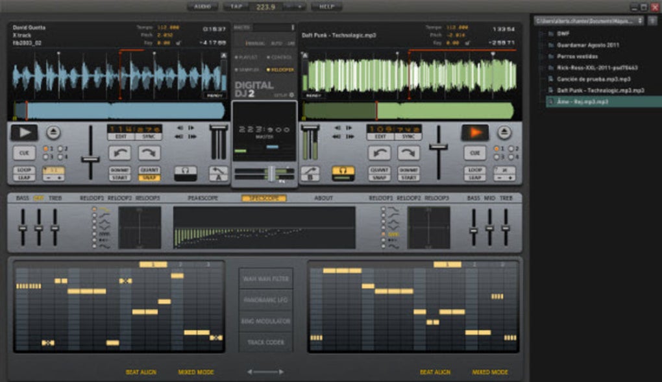Eject the Daft Punk track from right deck
The width and height of the screenshot is (662, 382).
pos(504,132)
